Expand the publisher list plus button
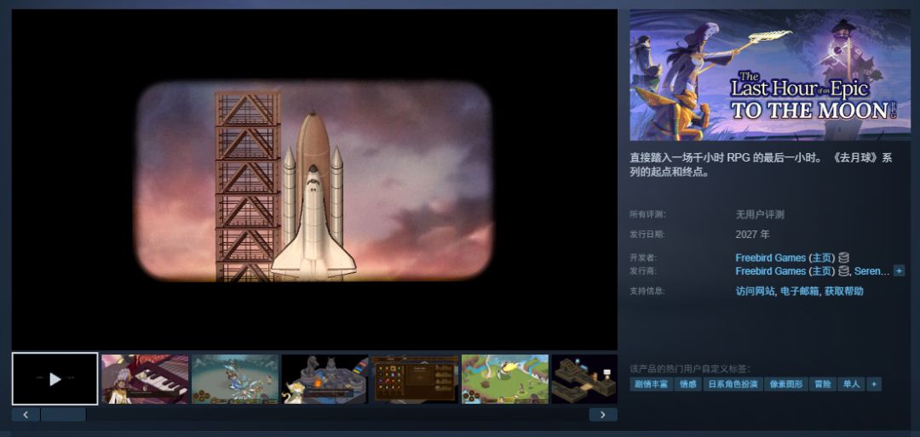The width and height of the screenshot is (920, 437). click(899, 271)
